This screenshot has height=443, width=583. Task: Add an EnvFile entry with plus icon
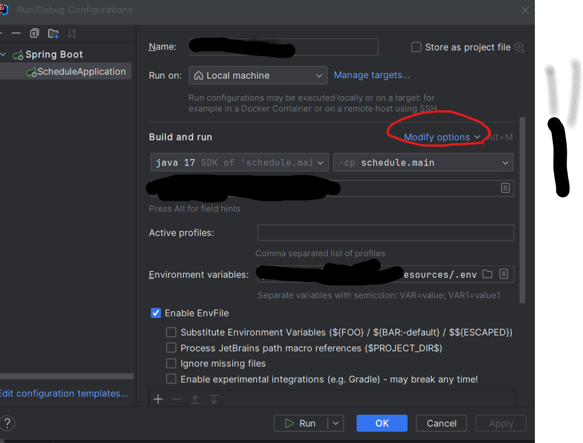click(x=158, y=399)
